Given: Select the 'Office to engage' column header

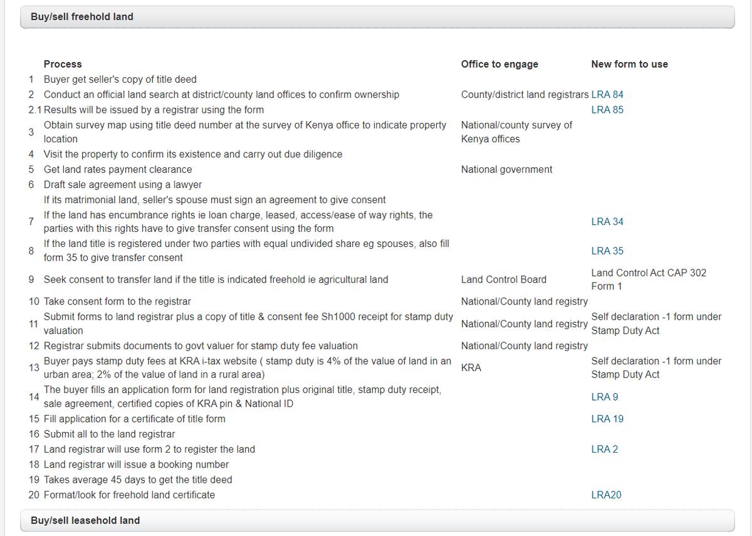Looking at the screenshot, I should tap(499, 64).
